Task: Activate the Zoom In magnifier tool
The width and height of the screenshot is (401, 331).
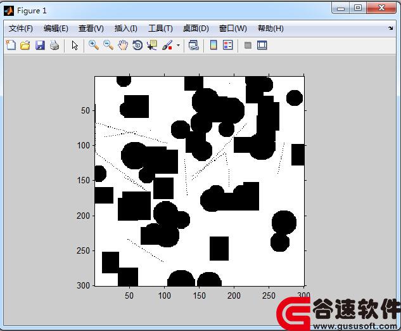Action: coord(94,45)
